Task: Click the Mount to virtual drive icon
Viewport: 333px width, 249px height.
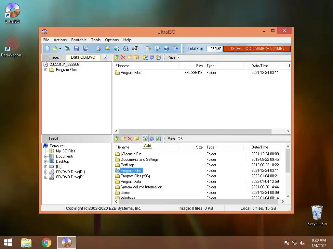Action: (126, 49)
